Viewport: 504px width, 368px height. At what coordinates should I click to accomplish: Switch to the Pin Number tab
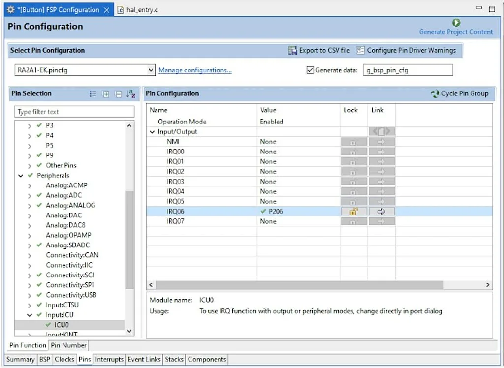(68, 345)
